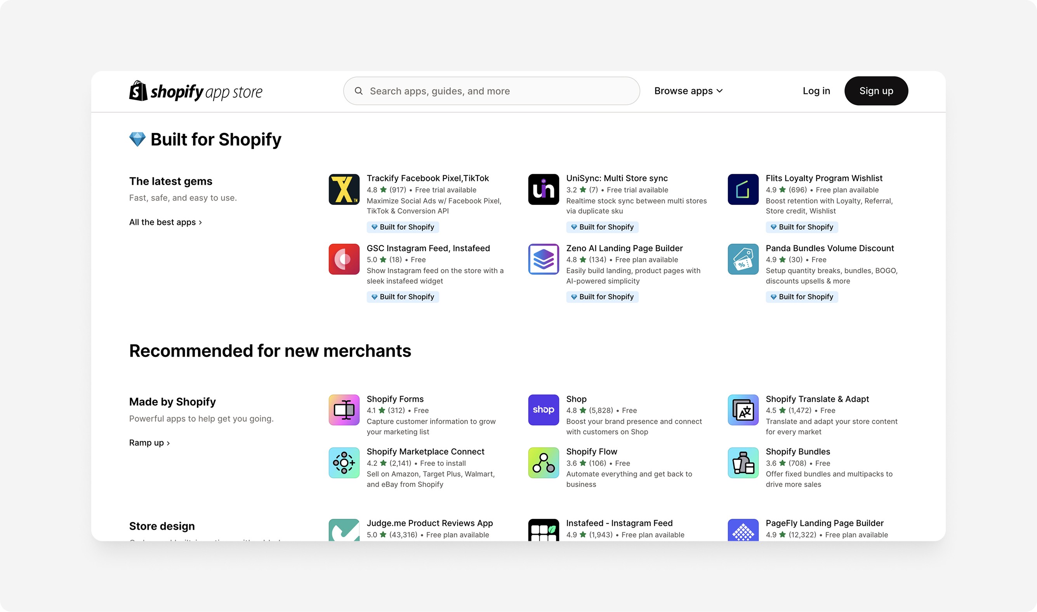
Task: Open the Judge.me Product Reviews icon
Action: click(x=344, y=530)
